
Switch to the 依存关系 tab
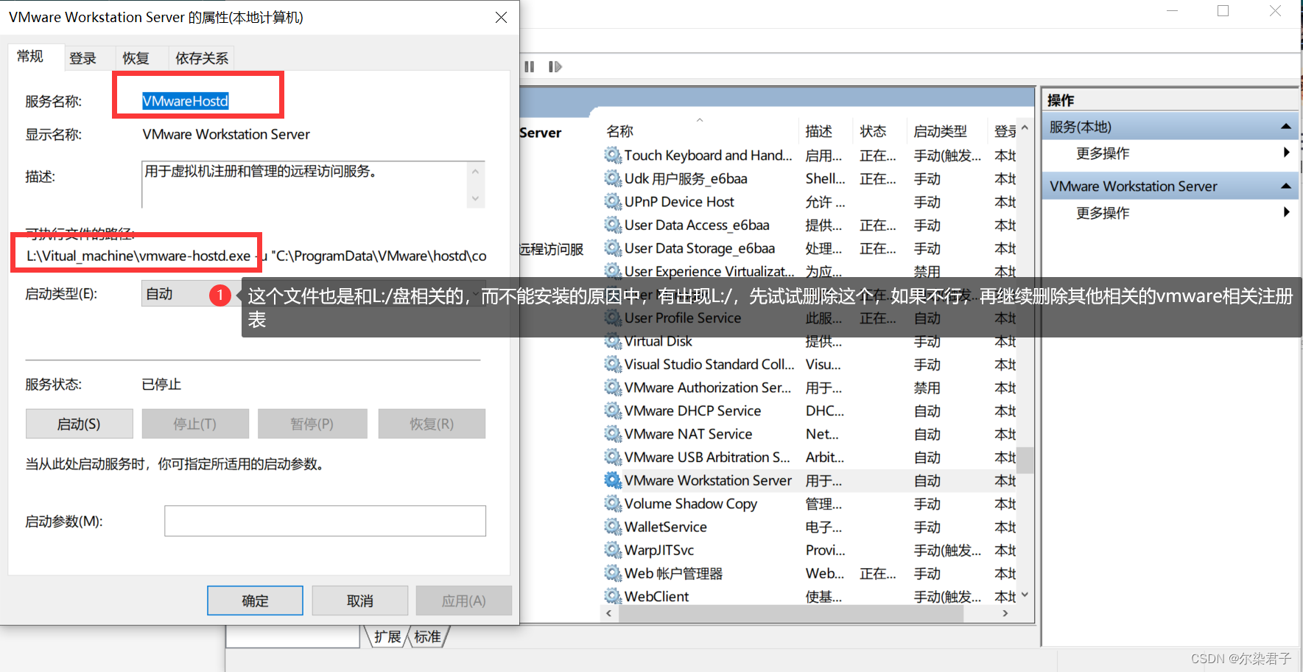[202, 58]
